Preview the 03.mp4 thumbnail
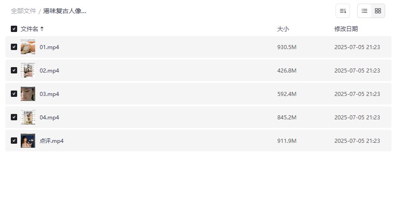The width and height of the screenshot is (396, 223). (x=28, y=94)
